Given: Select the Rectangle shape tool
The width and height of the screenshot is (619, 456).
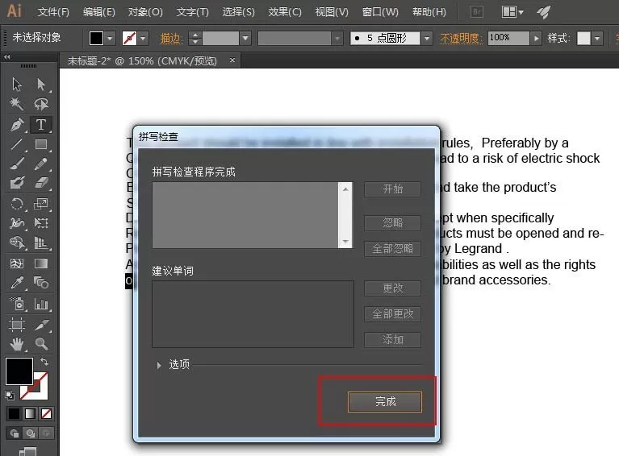Looking at the screenshot, I should pyautogui.click(x=41, y=144).
